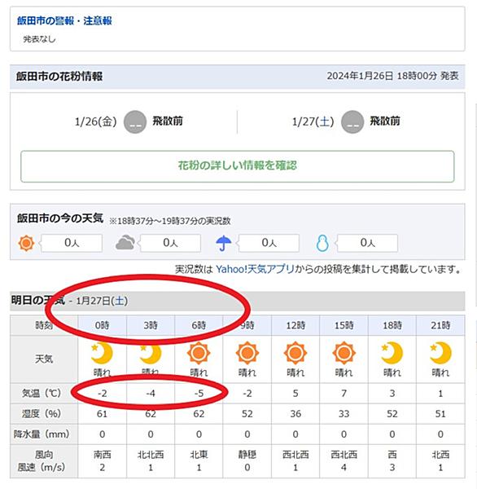Click humidity value 61 at 0時
This screenshot has height=489, width=477.
coord(102,414)
